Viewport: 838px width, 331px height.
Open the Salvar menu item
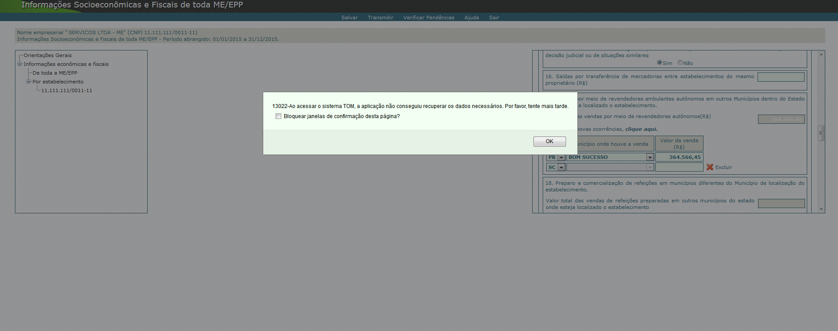pos(349,18)
